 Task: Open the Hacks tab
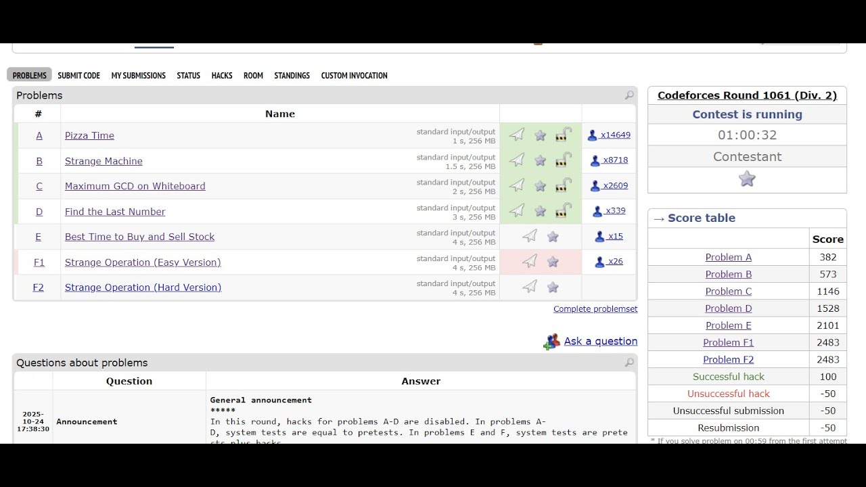222,75
